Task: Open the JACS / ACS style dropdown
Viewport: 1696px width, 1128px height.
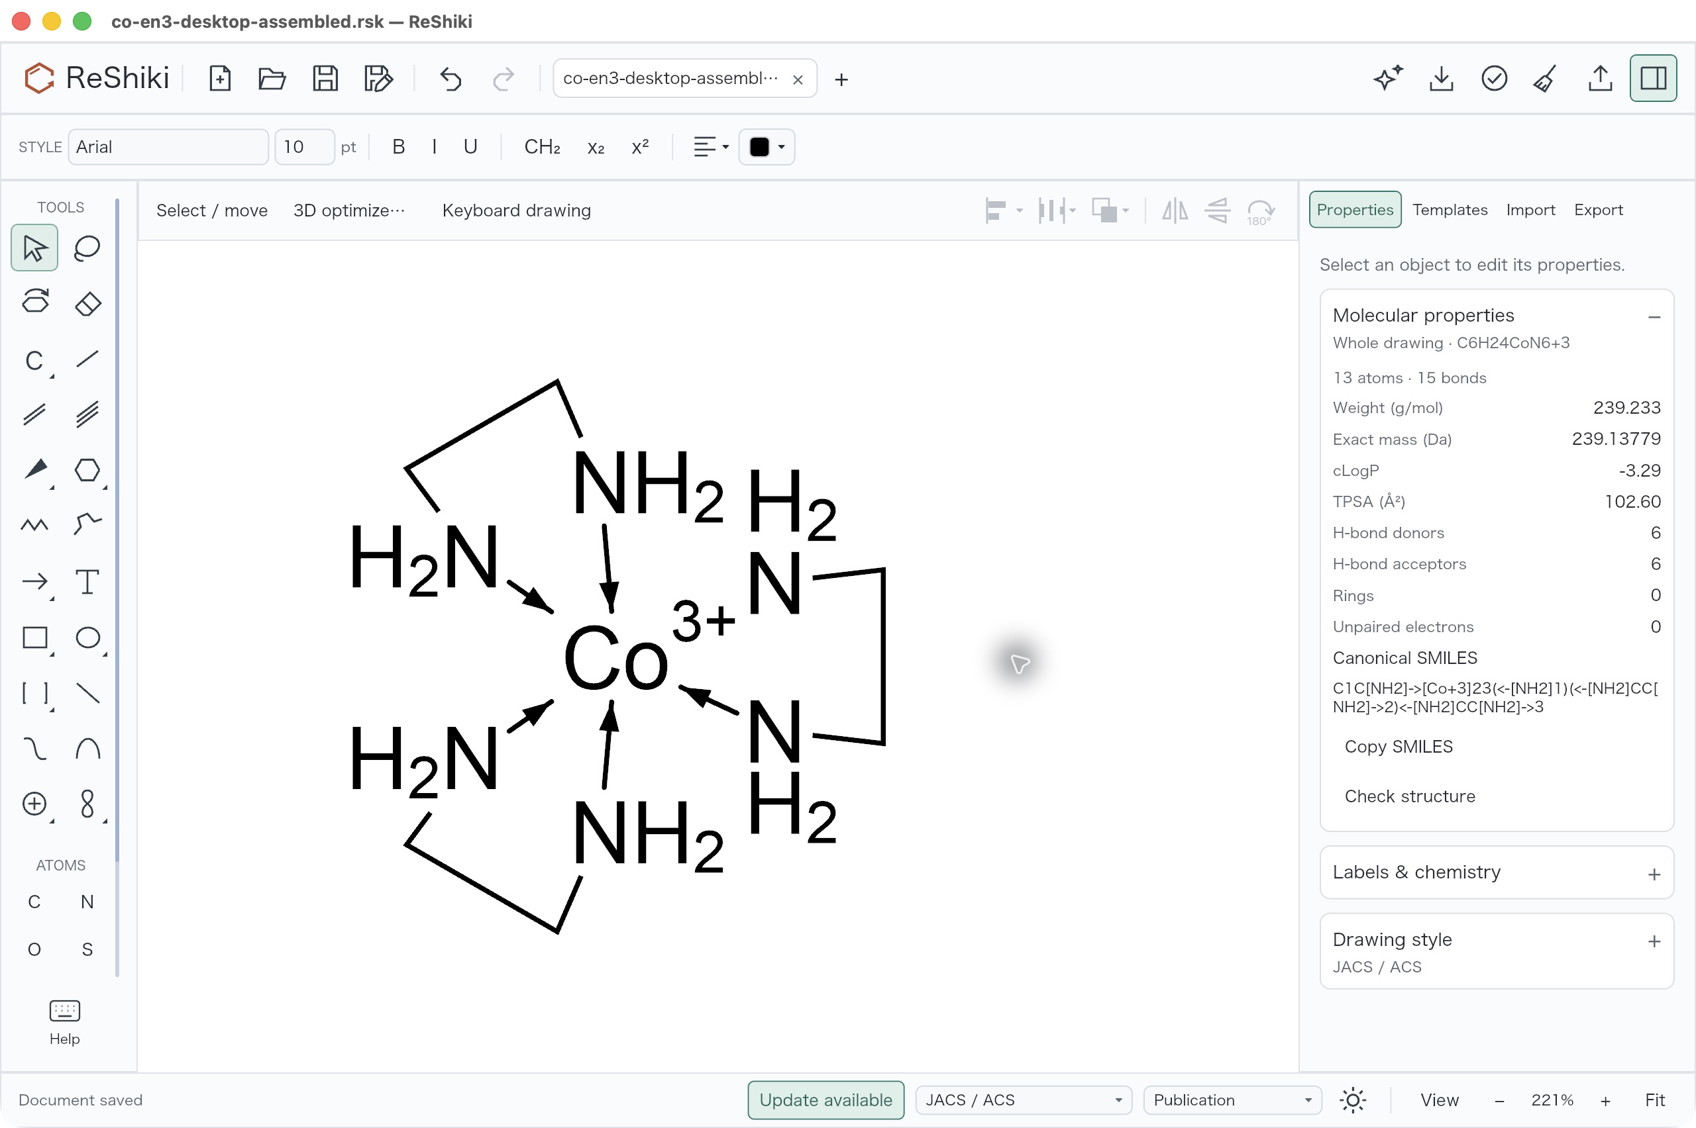Action: pyautogui.click(x=1023, y=1100)
